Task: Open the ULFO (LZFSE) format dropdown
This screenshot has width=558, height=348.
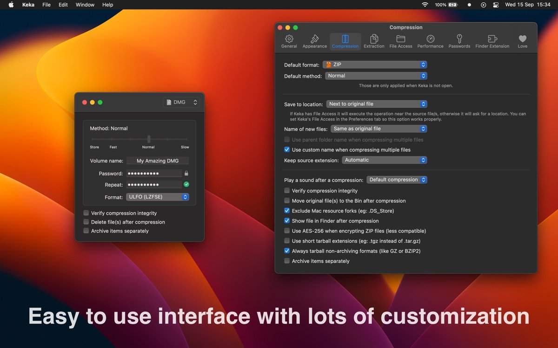Action: tap(157, 197)
